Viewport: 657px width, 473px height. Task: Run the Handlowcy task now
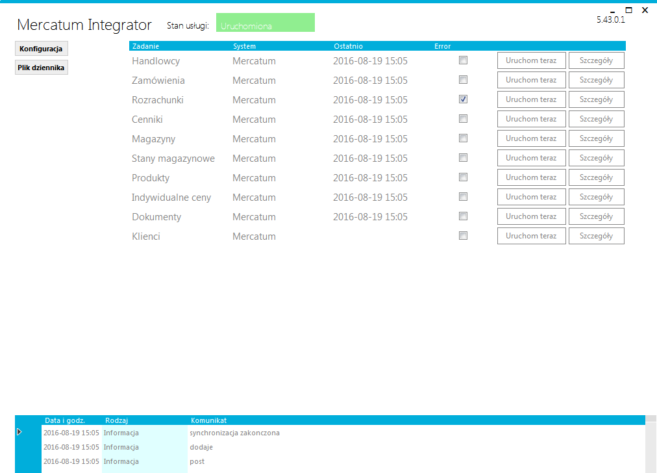(531, 60)
